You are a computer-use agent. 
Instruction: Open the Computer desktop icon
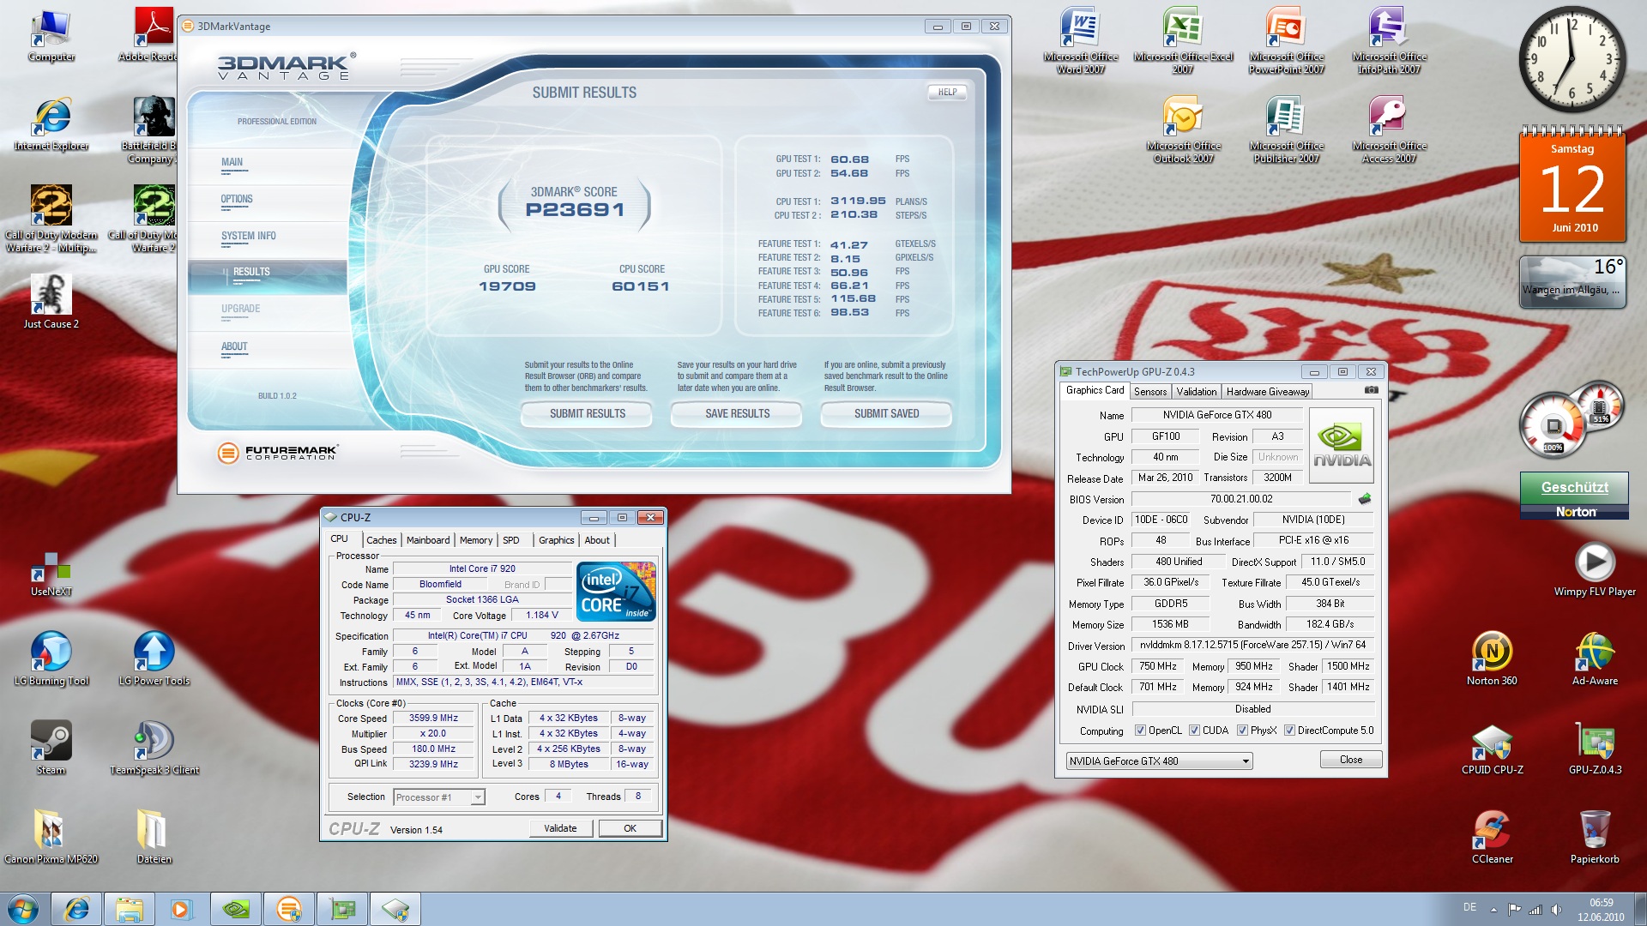(51, 34)
